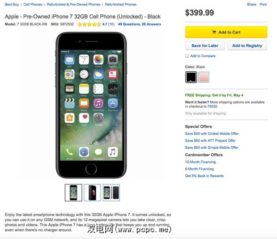
Task: Open the Cell Phones breadcrumb
Action: 33,5
